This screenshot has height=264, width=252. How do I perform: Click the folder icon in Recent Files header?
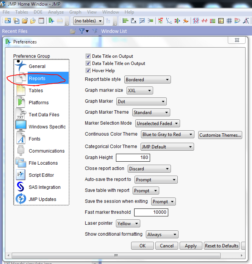(x=73, y=31)
